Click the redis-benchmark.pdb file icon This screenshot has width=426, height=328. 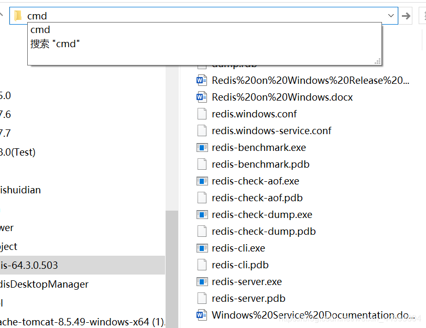click(x=202, y=164)
